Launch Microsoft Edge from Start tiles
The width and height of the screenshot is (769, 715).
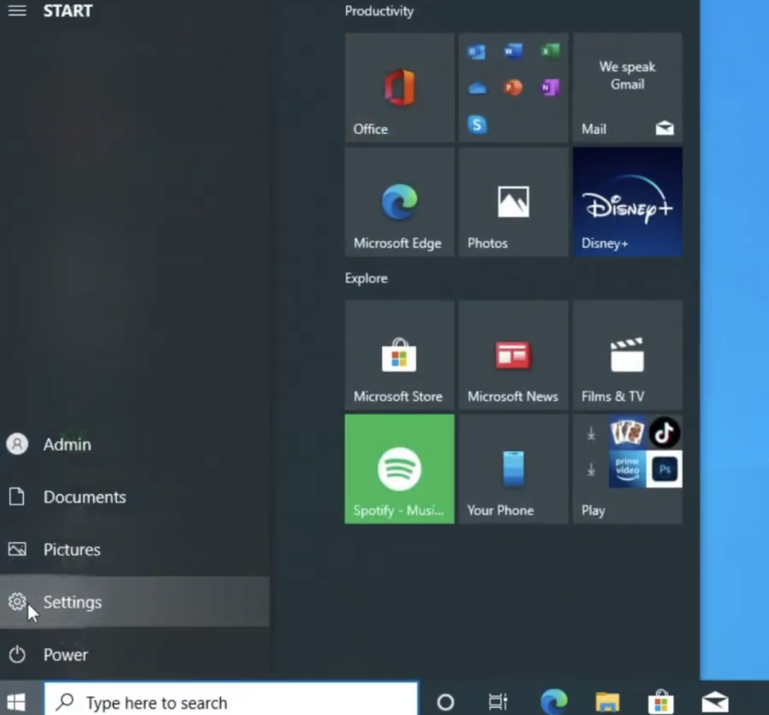[400, 202]
